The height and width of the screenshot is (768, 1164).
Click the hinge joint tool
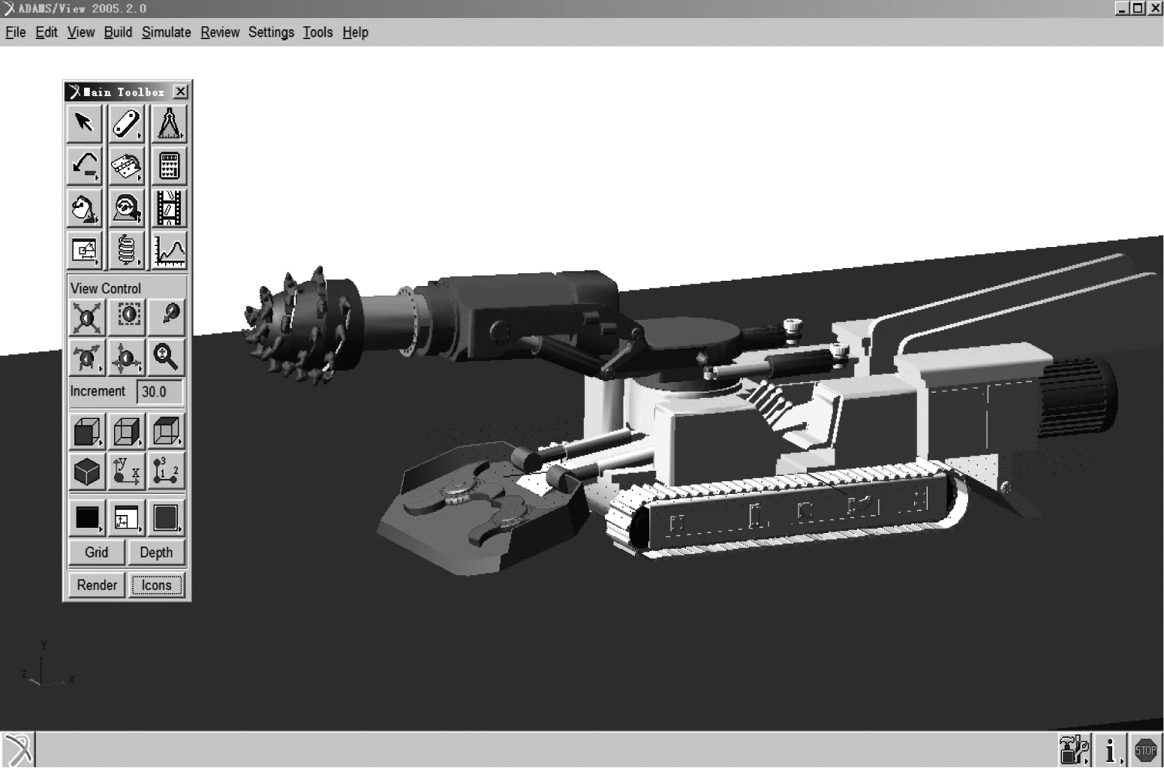[125, 166]
